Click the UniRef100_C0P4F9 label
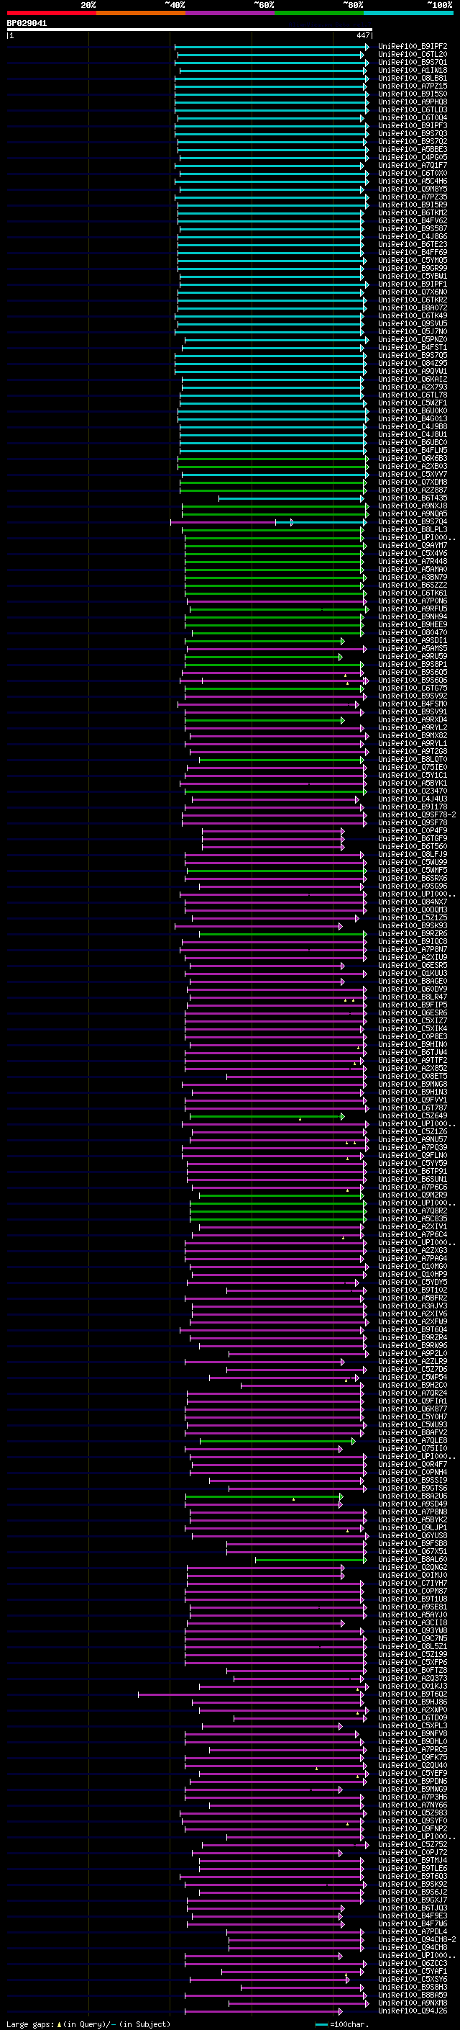 click(412, 830)
